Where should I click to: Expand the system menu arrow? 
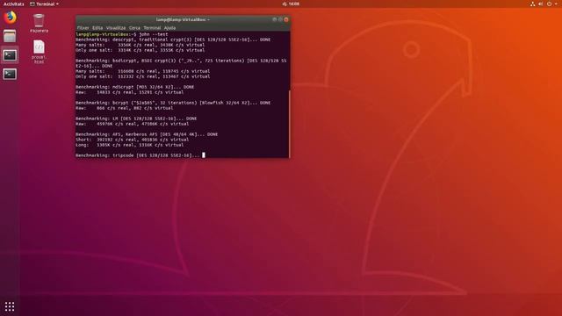(556, 4)
